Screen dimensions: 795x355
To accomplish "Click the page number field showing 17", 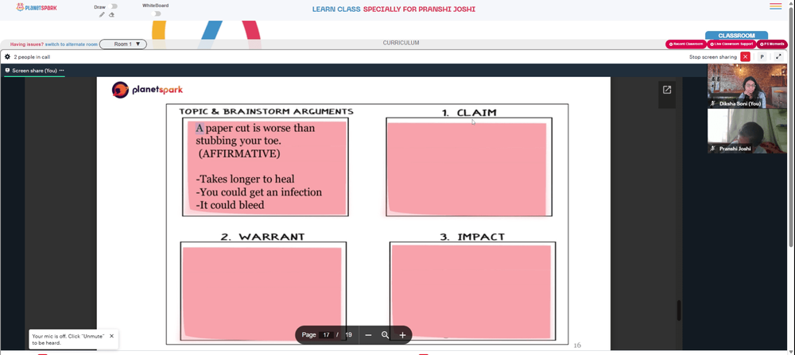I will pos(327,334).
